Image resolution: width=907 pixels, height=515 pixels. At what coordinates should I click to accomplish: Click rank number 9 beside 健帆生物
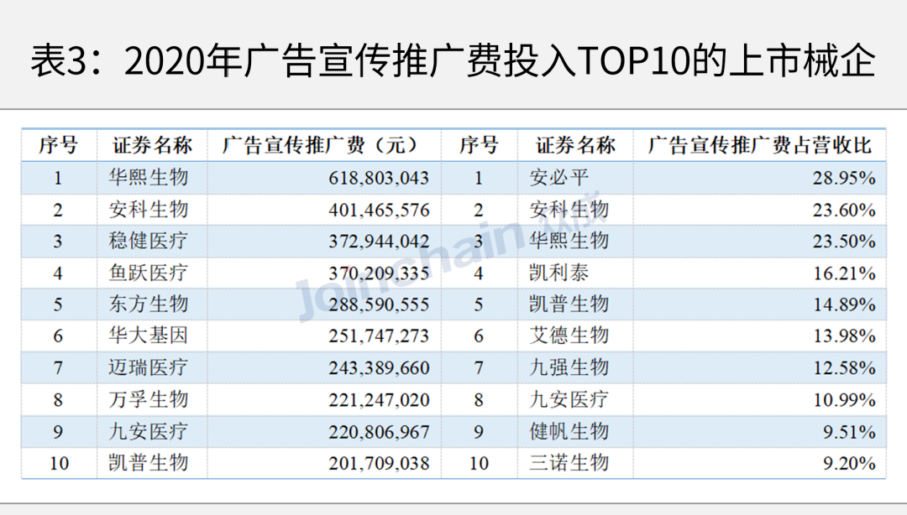click(479, 432)
